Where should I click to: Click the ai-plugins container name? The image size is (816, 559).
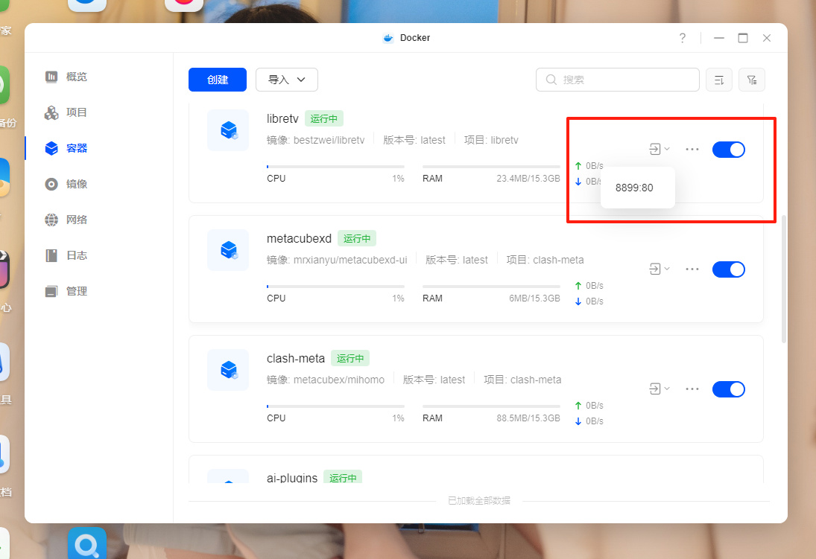[292, 478]
